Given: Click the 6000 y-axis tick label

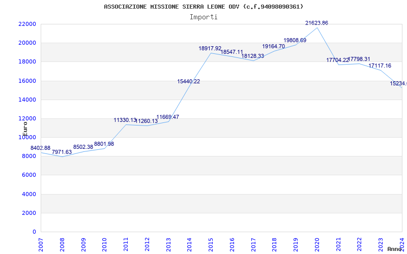Looking at the screenshot, I should (29, 175).
